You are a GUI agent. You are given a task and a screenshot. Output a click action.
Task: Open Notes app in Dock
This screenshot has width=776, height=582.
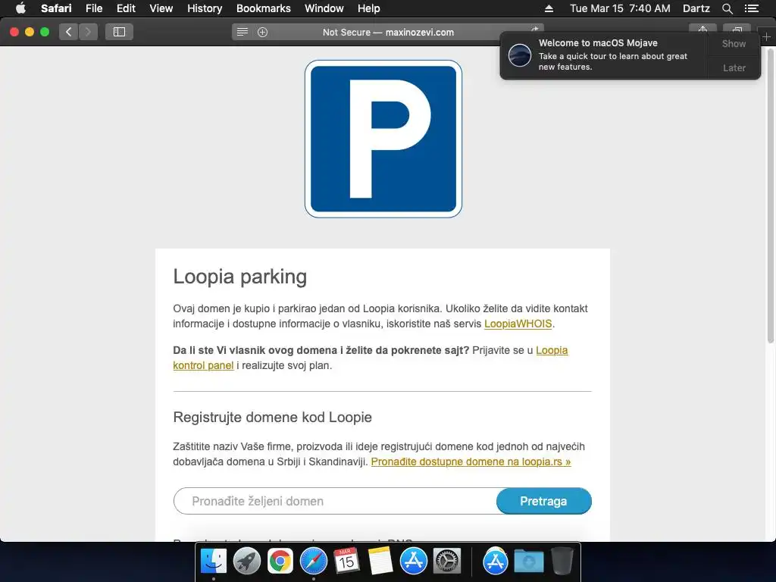click(380, 562)
